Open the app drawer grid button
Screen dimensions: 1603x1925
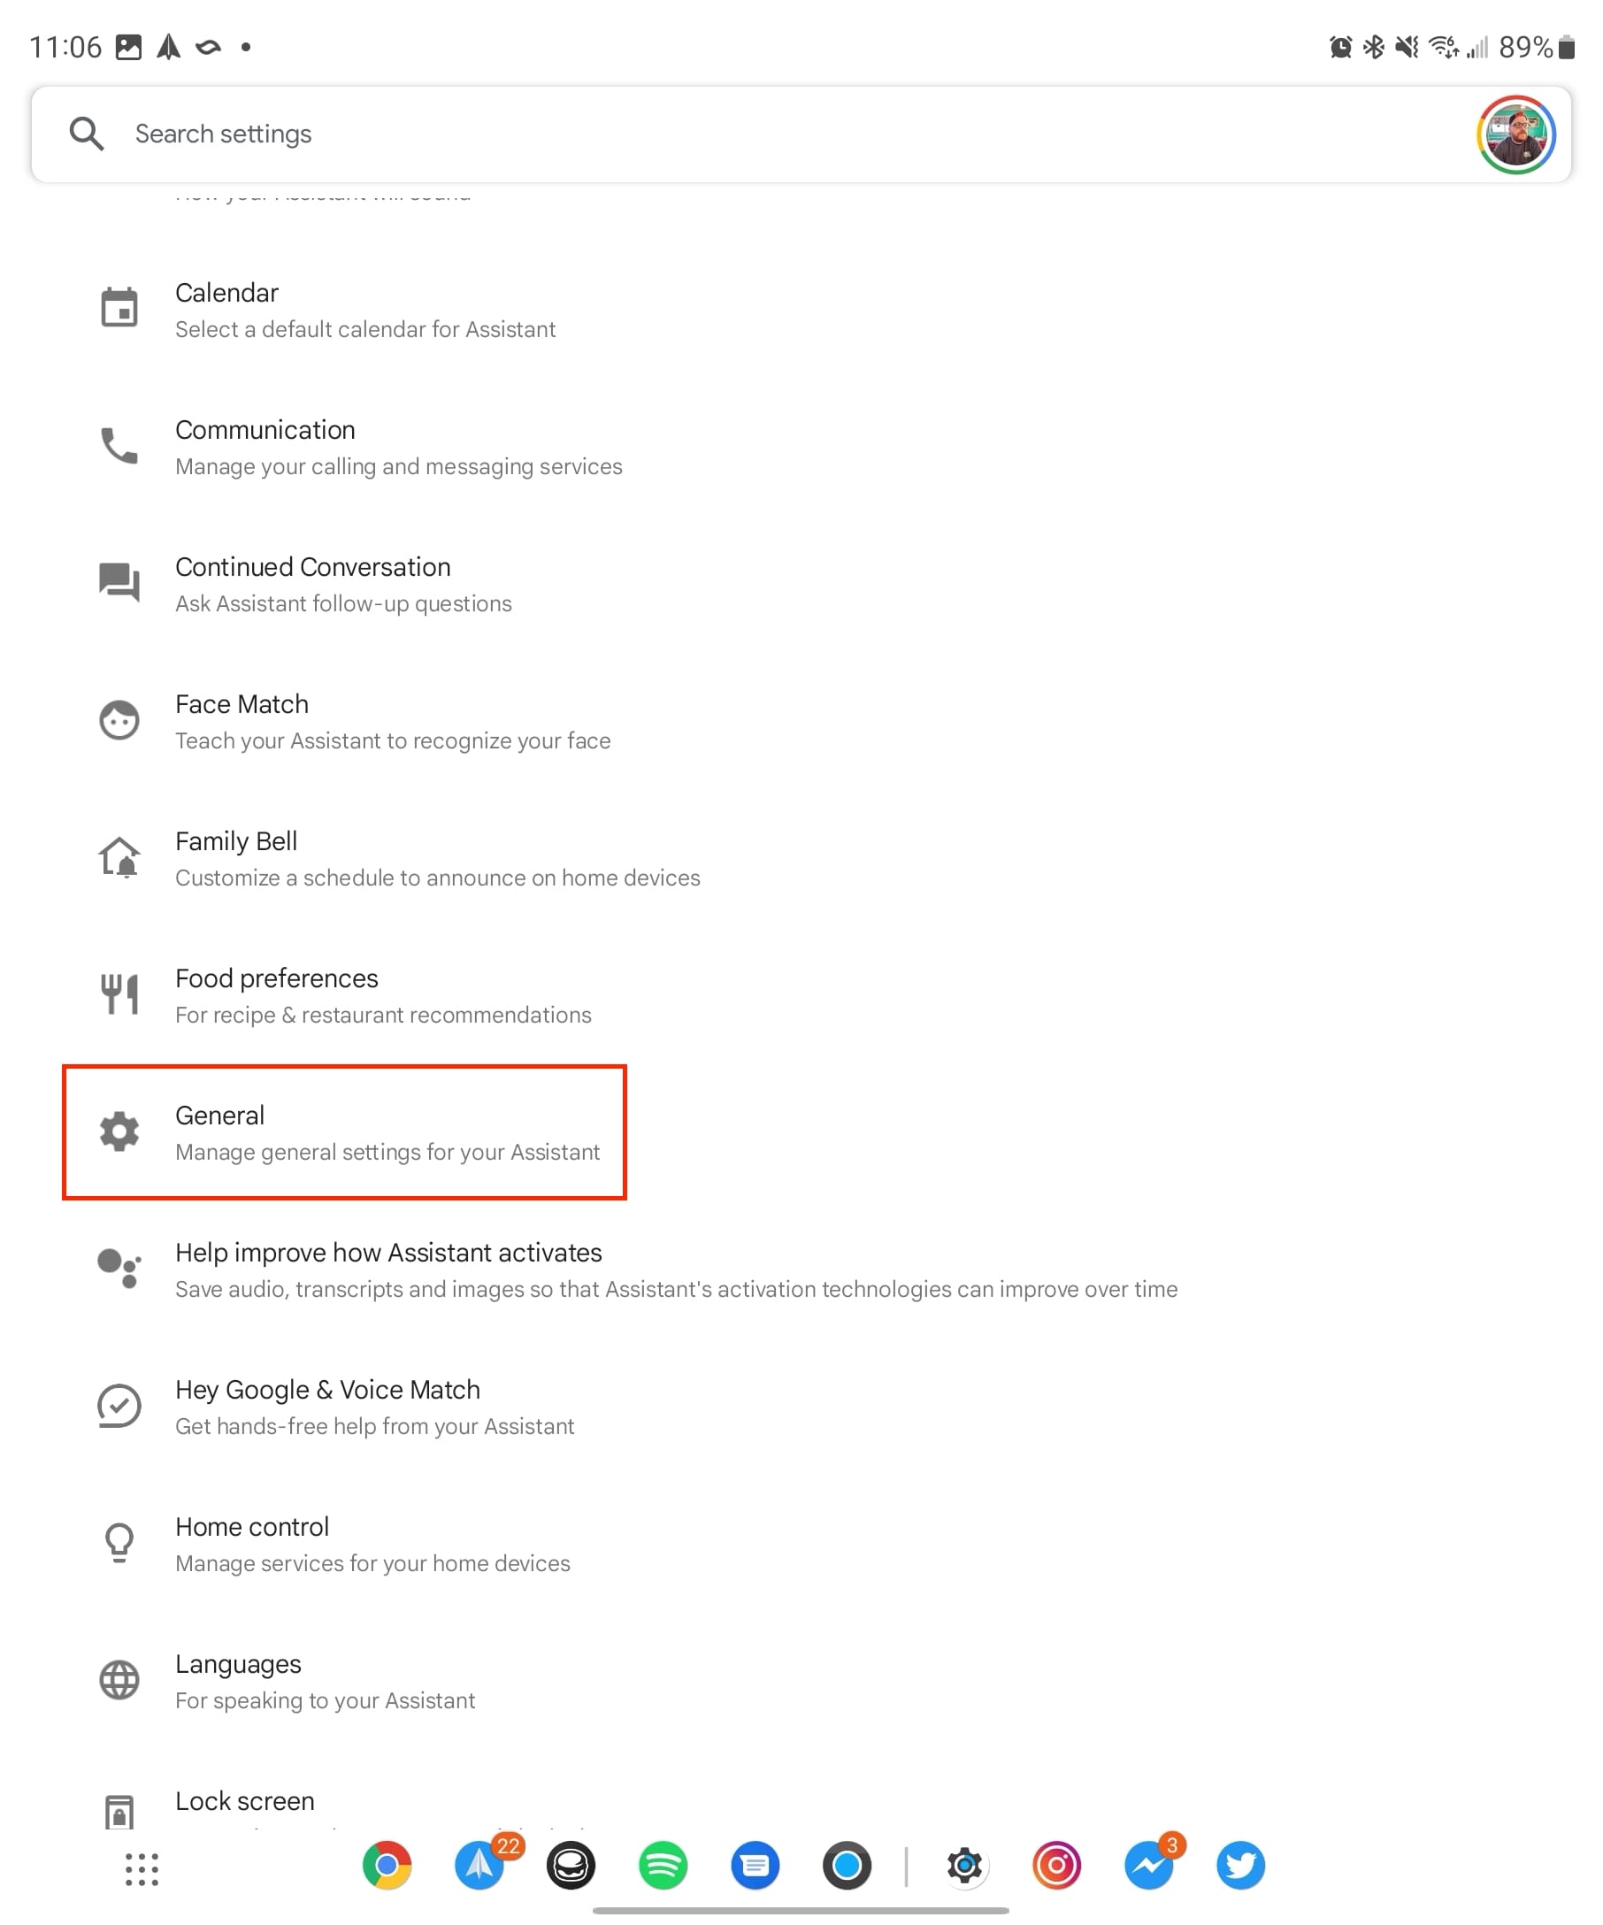[142, 1869]
